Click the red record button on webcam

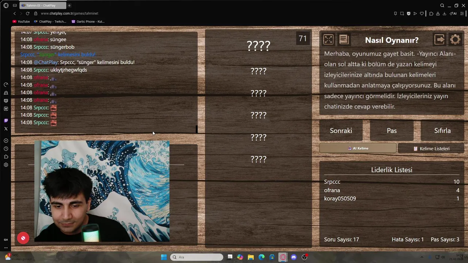click(x=23, y=238)
